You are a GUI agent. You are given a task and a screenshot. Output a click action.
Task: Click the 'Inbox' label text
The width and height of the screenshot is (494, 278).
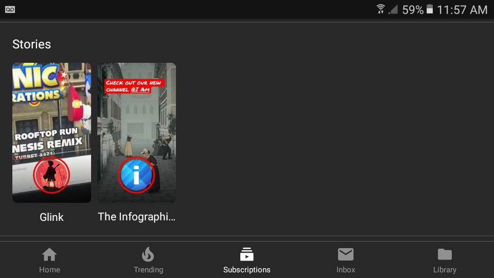pos(346,270)
